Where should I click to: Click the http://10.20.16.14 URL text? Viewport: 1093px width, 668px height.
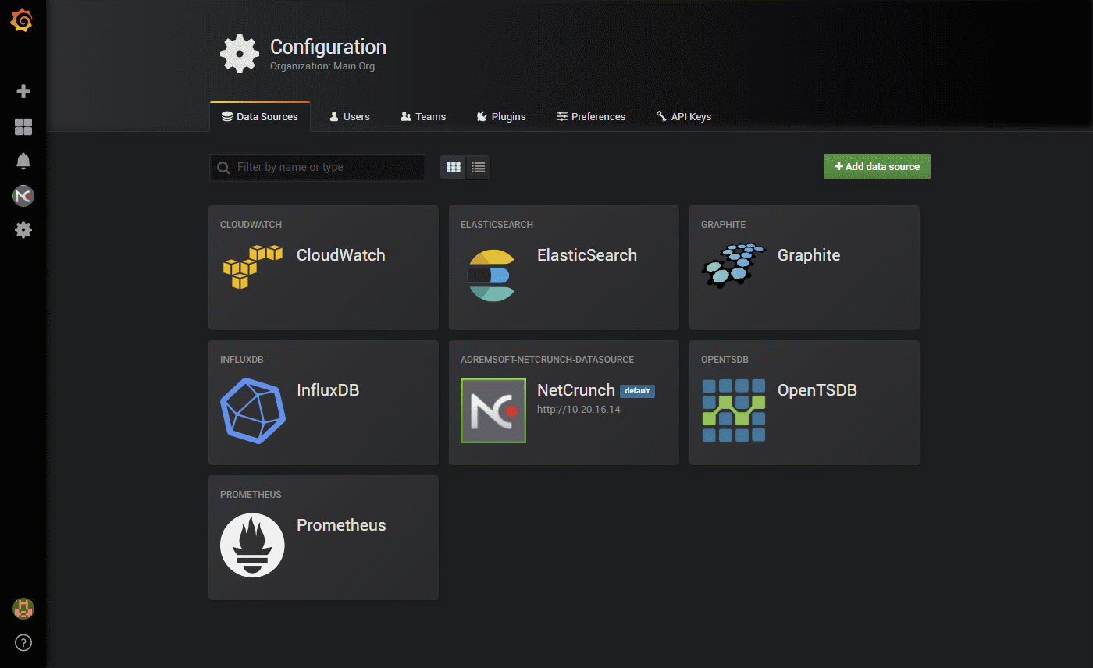(x=579, y=409)
